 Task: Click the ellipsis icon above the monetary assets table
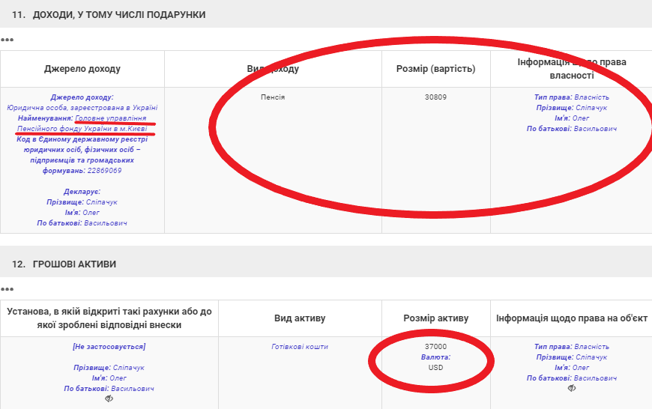[7, 289]
